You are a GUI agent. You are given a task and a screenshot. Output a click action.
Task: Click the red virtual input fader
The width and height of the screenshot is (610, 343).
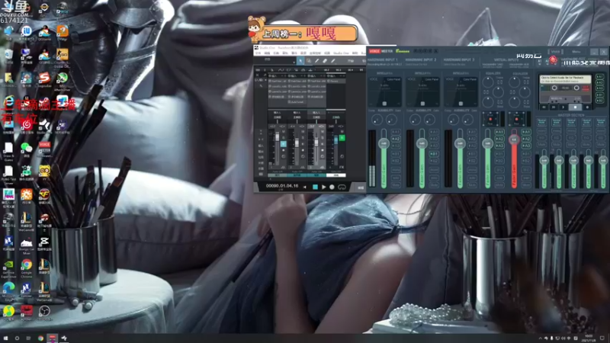pos(514,139)
